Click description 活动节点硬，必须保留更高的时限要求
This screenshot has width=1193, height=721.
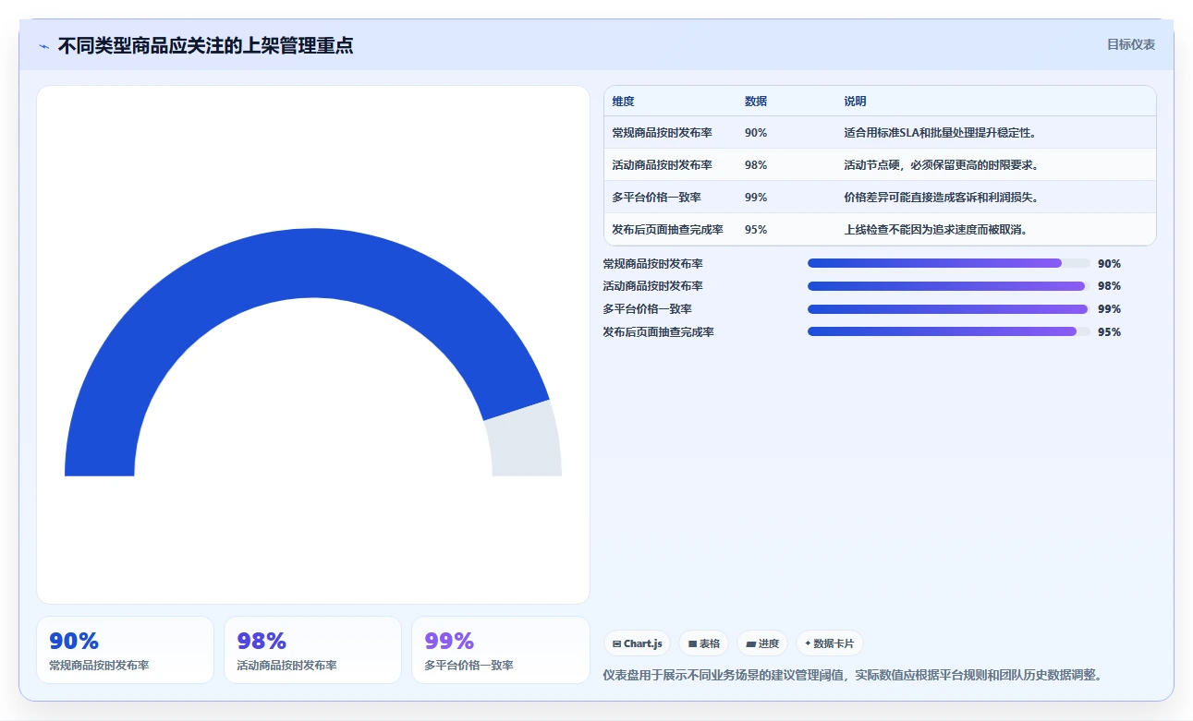941,165
